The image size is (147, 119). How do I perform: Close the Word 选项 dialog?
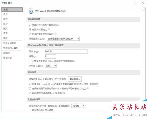(143, 3)
